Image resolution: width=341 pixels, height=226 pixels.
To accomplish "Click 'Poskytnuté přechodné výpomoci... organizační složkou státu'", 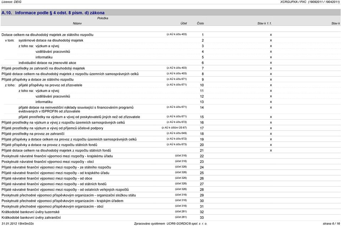I will (69, 195).
